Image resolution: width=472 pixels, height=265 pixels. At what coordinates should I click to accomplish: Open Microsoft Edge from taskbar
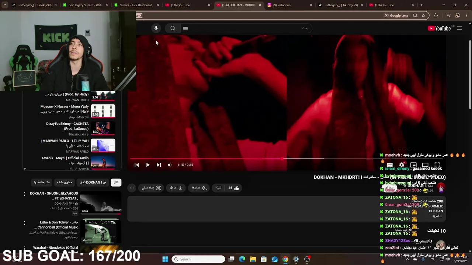pos(242,259)
